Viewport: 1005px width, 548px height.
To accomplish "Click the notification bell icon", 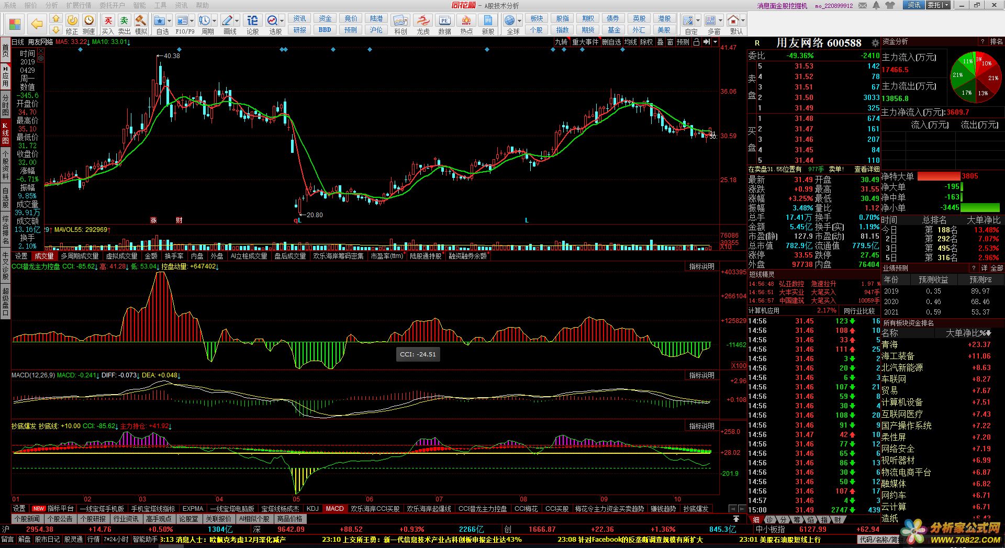I will (x=877, y=5).
